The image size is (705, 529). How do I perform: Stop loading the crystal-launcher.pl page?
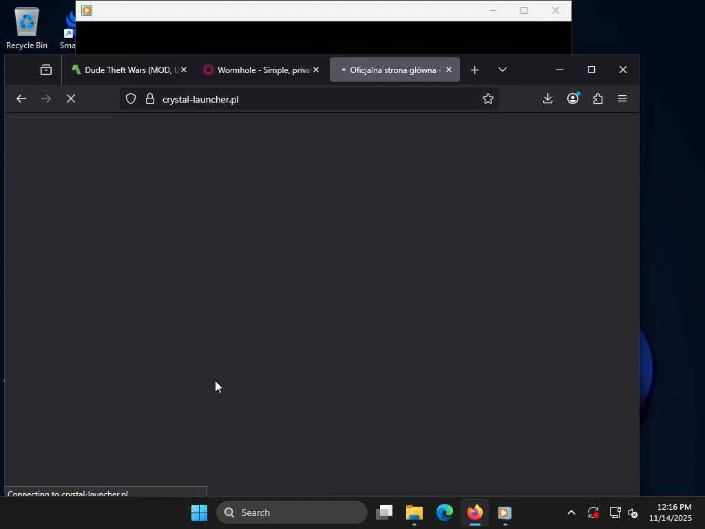pyautogui.click(x=71, y=98)
